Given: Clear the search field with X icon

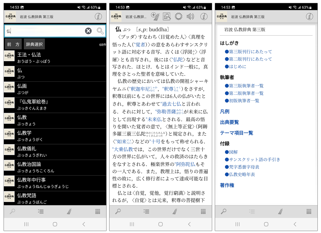Looking at the screenshot, I should click(88, 31).
